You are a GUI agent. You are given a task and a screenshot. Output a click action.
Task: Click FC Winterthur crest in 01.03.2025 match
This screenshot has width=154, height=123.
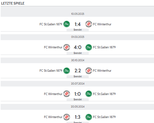[x=67, y=47]
